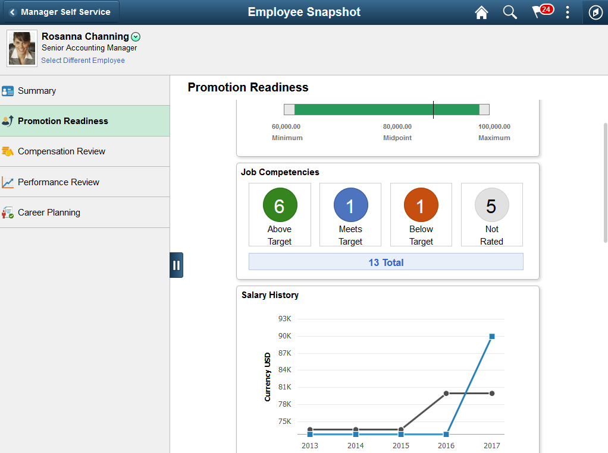608x453 pixels.
Task: Open the Home page icon
Action: point(481,12)
